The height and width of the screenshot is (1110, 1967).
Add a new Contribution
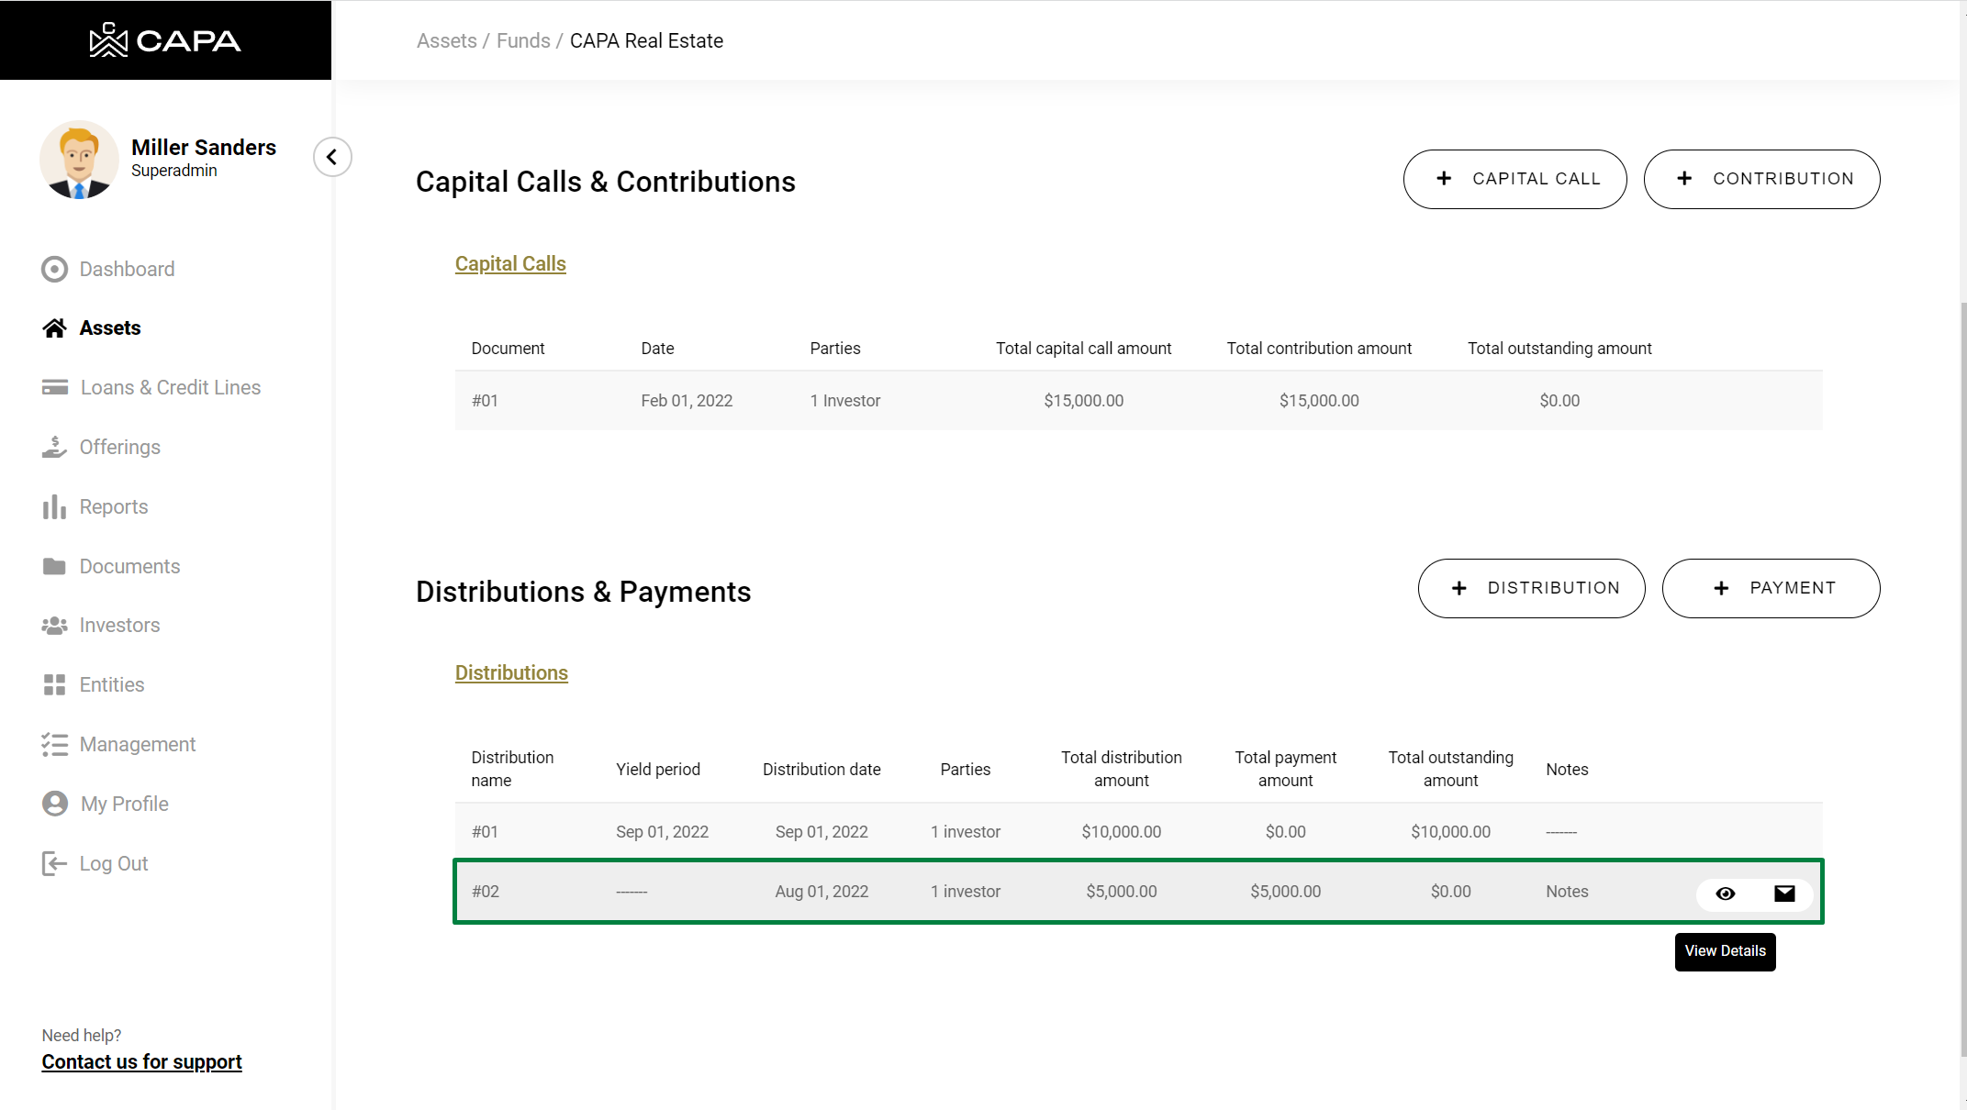click(1761, 179)
